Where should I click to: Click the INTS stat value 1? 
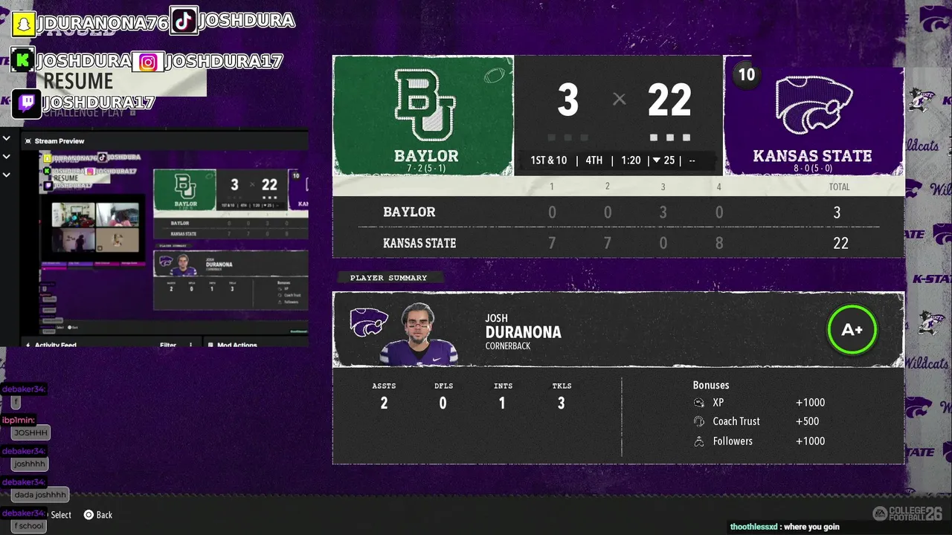click(502, 403)
